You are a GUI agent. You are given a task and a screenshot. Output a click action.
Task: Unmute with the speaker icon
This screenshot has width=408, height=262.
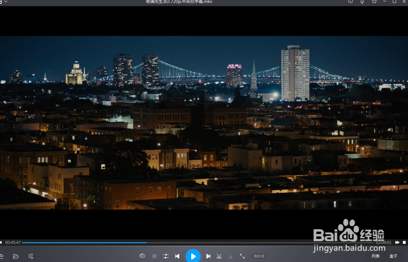(x=31, y=256)
